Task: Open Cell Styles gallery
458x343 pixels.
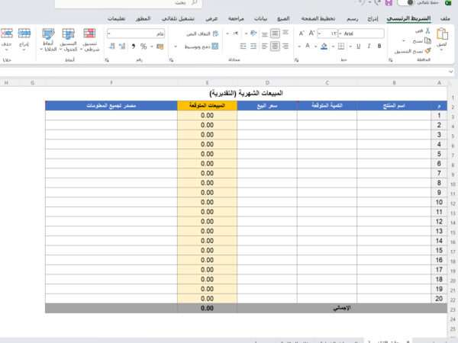Action: click(48, 40)
